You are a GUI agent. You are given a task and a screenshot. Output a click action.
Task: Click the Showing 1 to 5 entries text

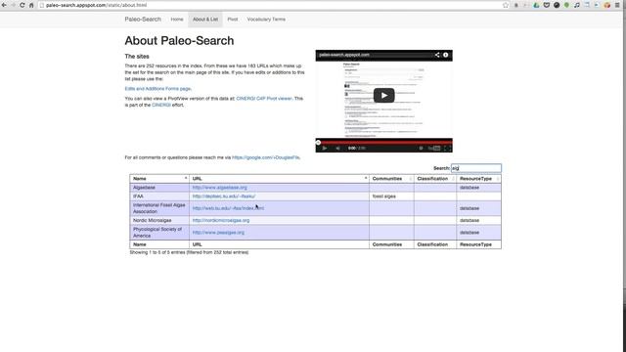(189, 252)
